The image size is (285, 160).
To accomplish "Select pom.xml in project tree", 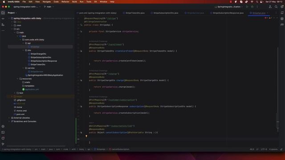I will [x=20, y=114].
